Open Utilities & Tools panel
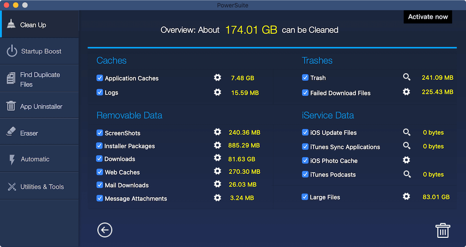The height and width of the screenshot is (247, 466). pos(39,187)
